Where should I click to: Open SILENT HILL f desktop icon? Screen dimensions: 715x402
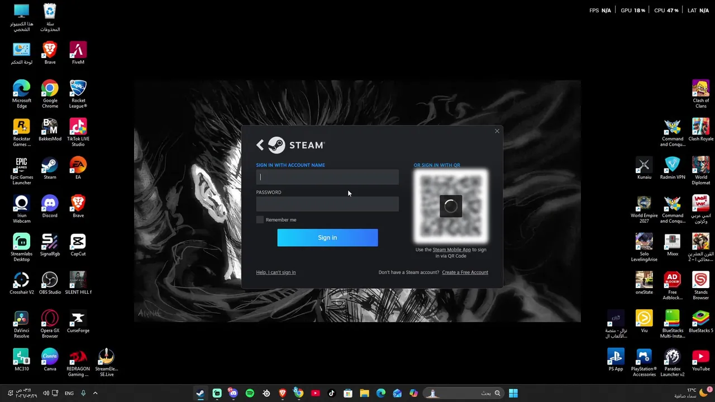pyautogui.click(x=78, y=283)
